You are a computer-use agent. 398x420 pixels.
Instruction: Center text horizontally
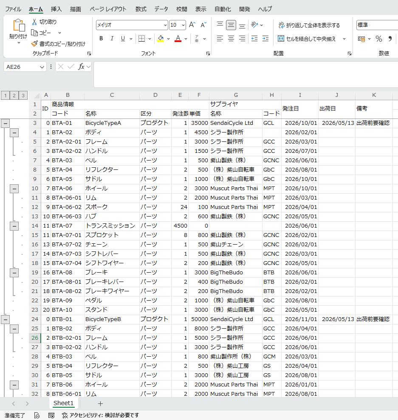231,39
